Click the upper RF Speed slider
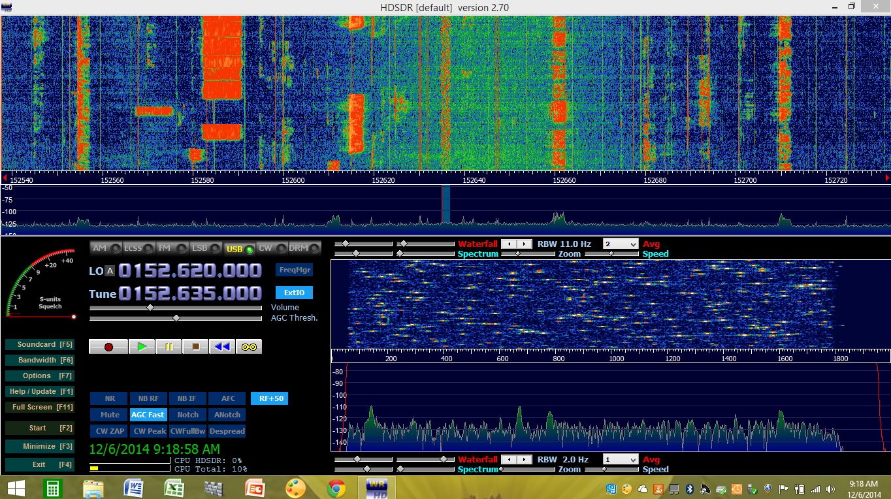 [x=612, y=253]
